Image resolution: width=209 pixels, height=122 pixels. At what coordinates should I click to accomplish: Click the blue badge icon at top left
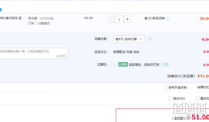[1, 10]
